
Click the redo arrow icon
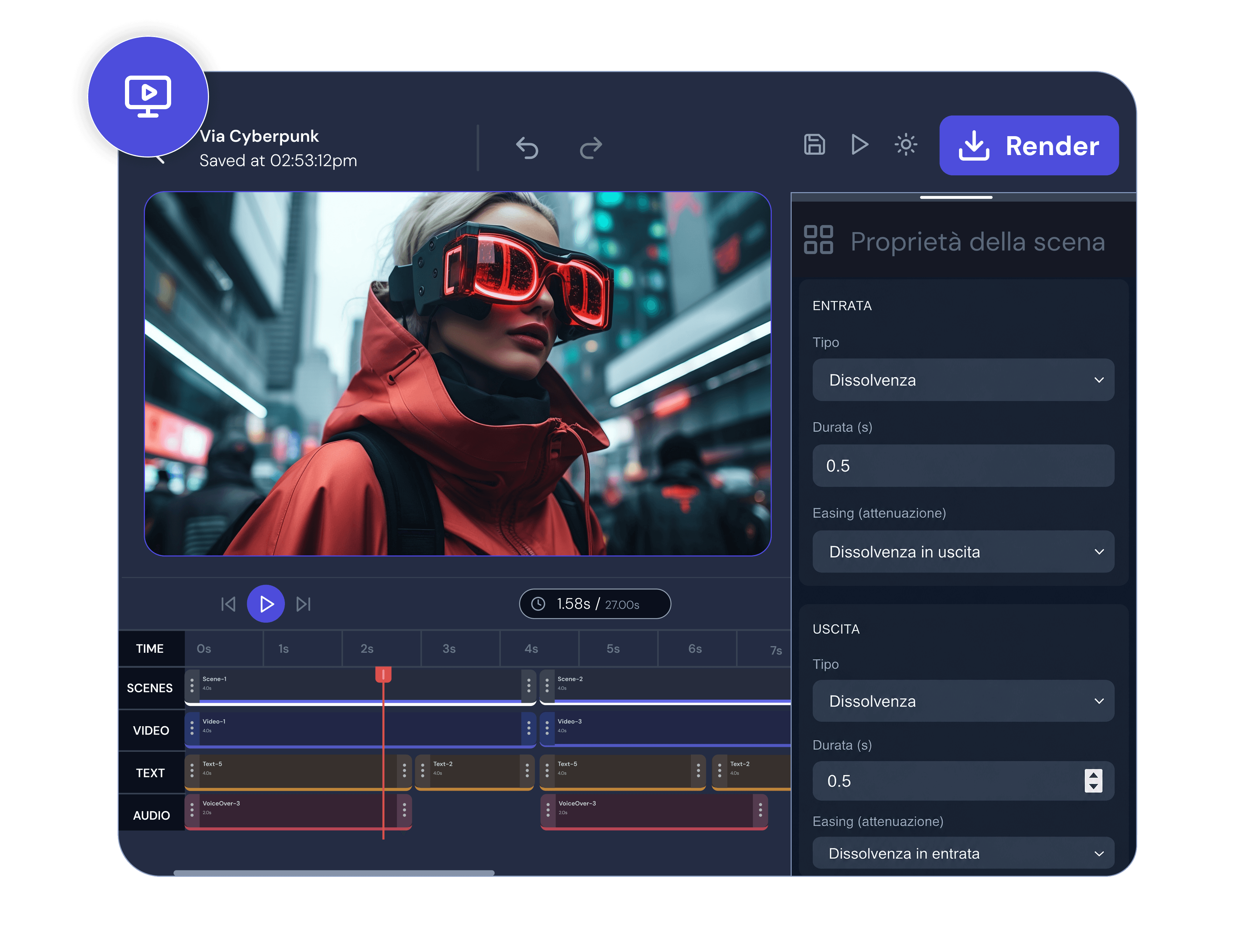[x=591, y=148]
